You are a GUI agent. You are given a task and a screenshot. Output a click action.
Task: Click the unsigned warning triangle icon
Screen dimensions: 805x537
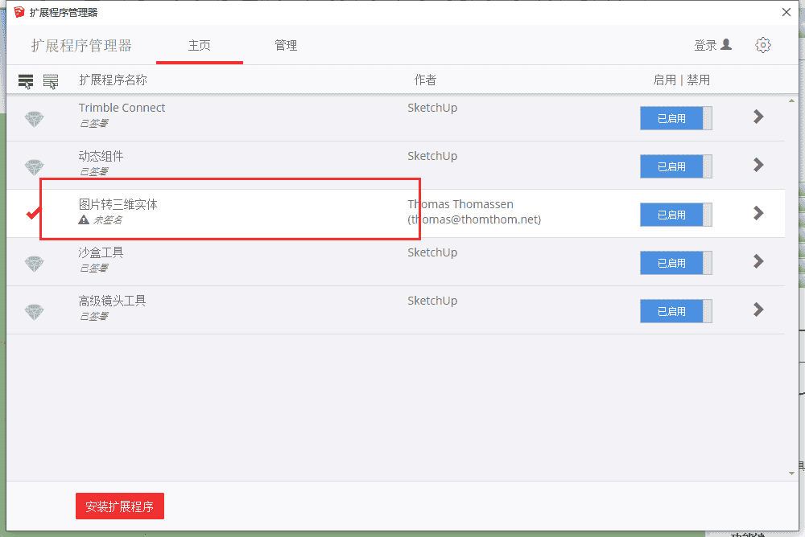coord(84,220)
